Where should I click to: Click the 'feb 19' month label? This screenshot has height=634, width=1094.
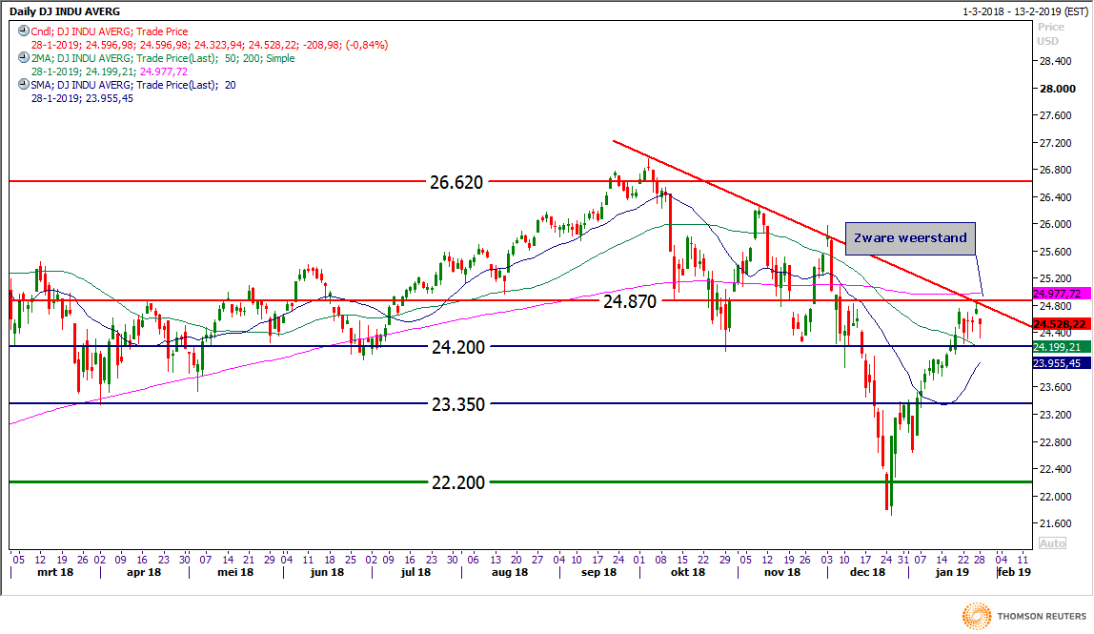point(1015,573)
